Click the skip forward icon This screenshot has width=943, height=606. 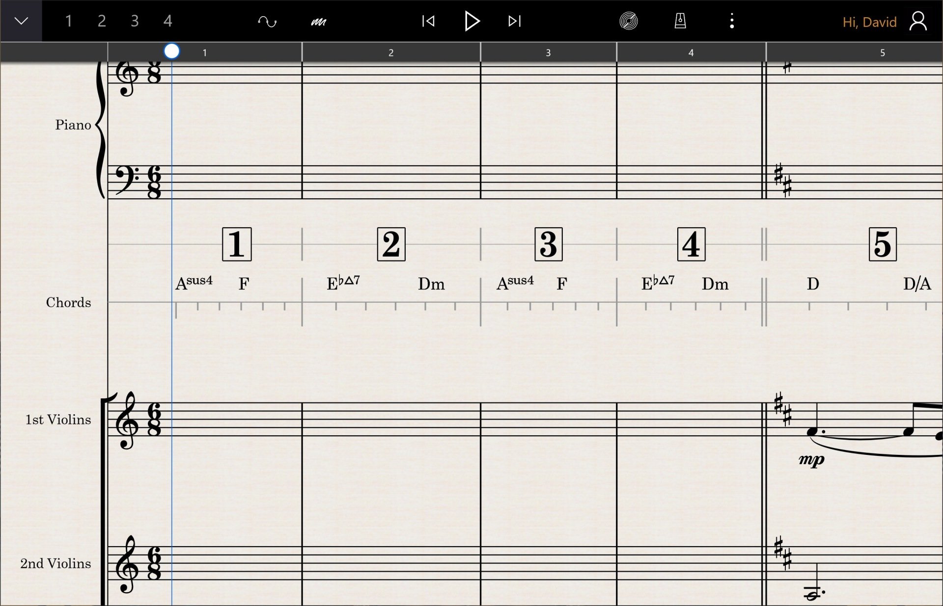514,21
